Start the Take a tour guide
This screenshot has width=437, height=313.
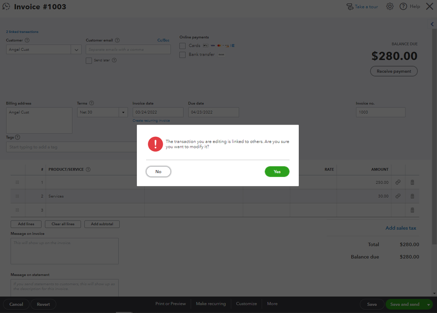[x=362, y=7]
